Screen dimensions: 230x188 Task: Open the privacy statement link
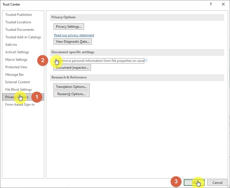pos(74,35)
